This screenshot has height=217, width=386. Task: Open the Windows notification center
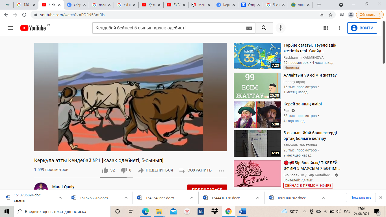point(377,211)
